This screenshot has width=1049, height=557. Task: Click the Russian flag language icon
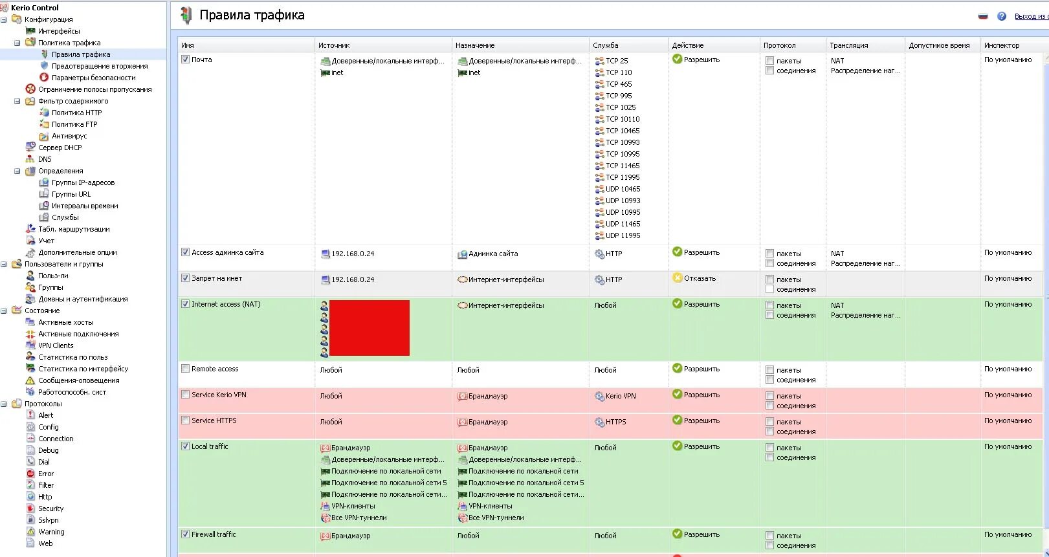coord(983,16)
